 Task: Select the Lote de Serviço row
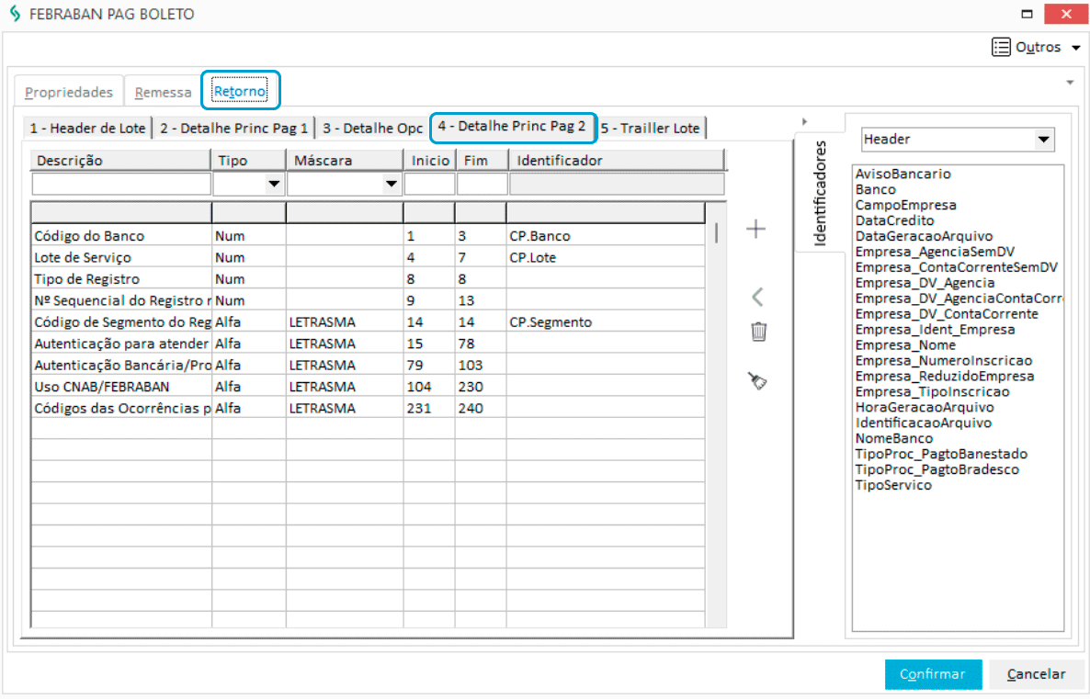point(368,258)
